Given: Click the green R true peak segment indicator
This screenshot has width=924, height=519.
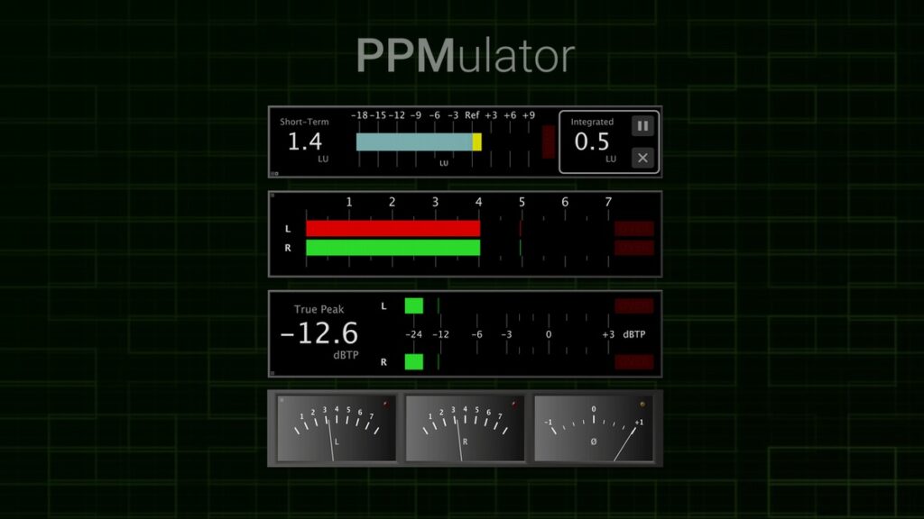Looking at the screenshot, I should click(414, 361).
